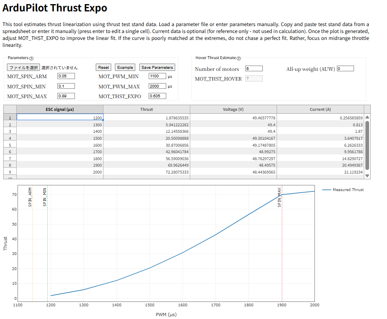Select voltage cell 48.44369565
Viewport: 387px width, 319px height.
pos(233,172)
